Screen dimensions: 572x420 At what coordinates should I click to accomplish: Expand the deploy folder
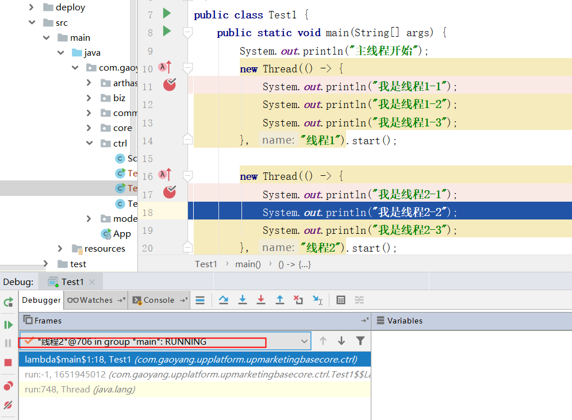32,7
